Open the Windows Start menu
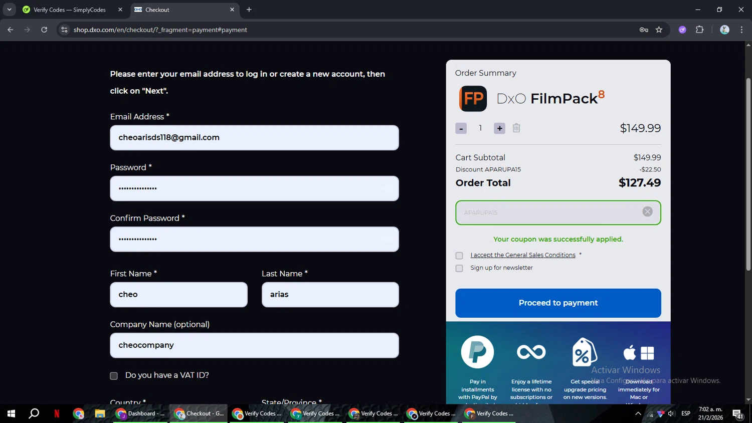Screen dimensions: 752x423 (x=11, y=413)
